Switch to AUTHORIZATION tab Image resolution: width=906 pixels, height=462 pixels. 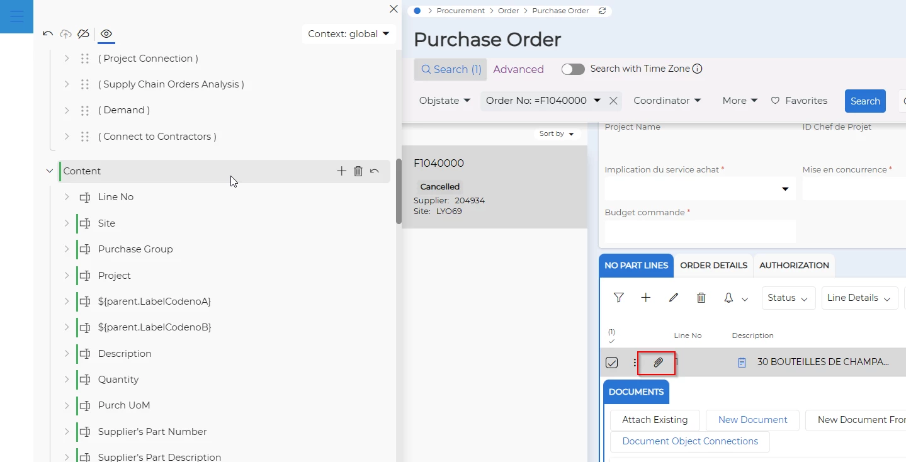(794, 266)
